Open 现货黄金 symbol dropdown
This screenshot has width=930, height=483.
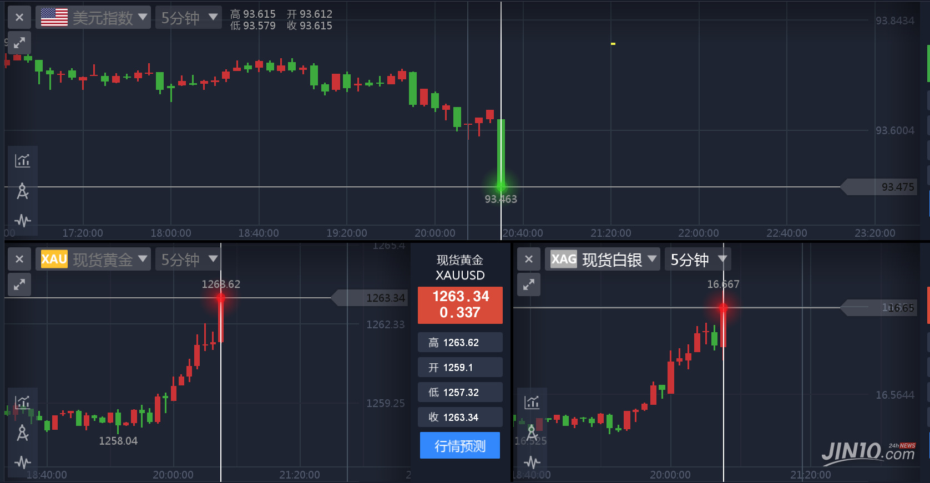pos(93,259)
